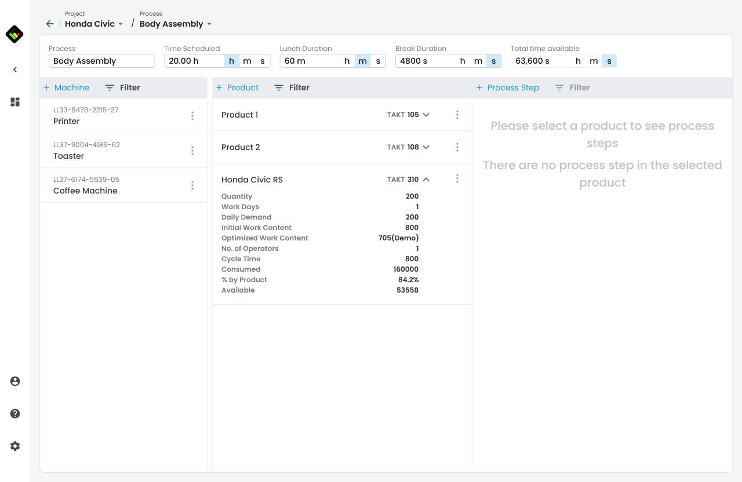Collapse Honda Civic RS details
This screenshot has height=482, width=742.
coord(426,180)
